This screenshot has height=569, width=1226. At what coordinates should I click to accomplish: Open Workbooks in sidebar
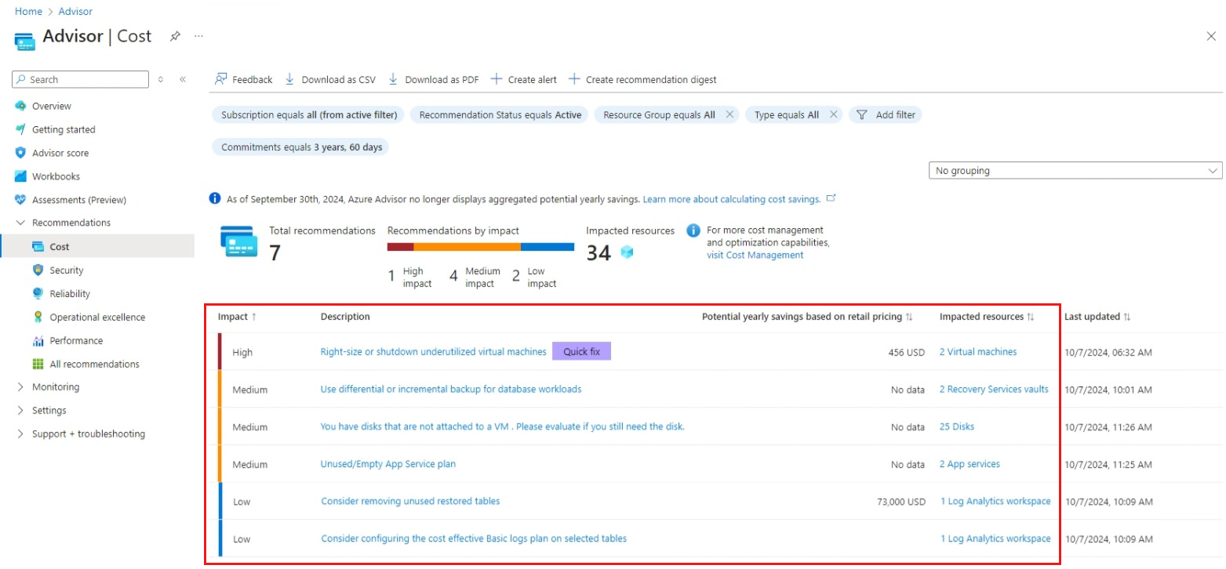pyautogui.click(x=55, y=176)
